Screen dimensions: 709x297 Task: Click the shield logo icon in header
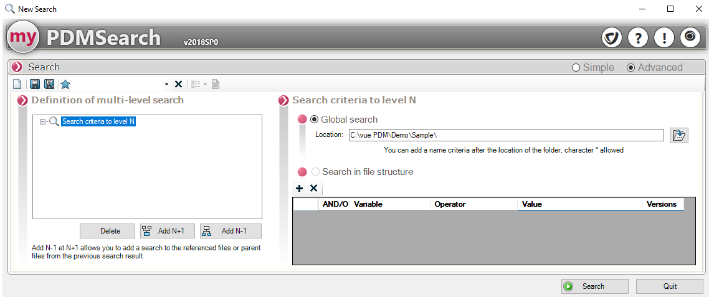click(612, 38)
